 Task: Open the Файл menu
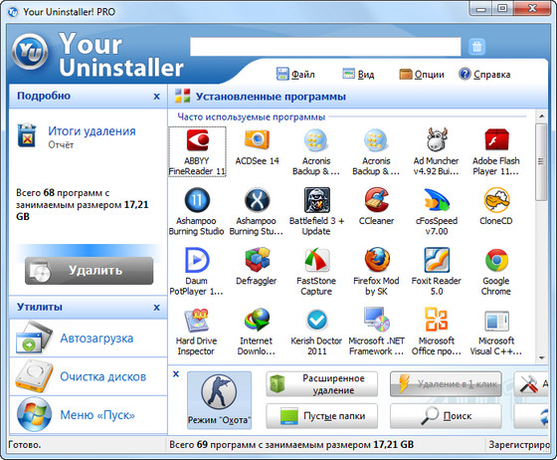pos(295,75)
